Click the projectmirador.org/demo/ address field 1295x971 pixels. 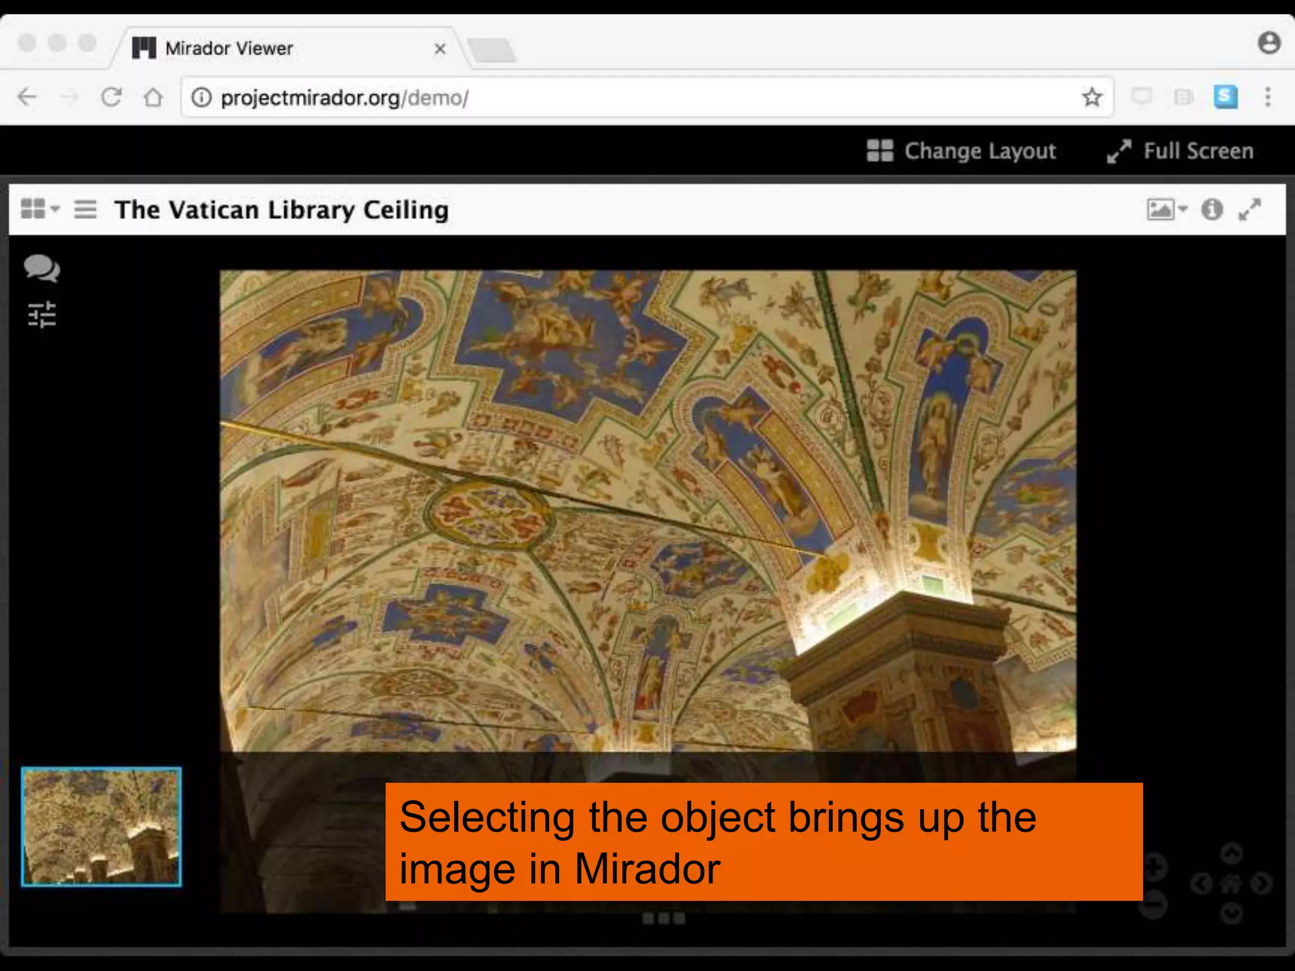point(647,97)
